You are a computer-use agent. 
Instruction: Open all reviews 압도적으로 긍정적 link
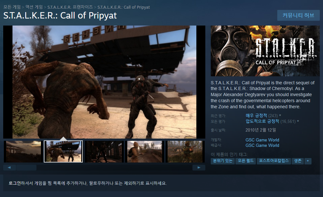click(262, 121)
